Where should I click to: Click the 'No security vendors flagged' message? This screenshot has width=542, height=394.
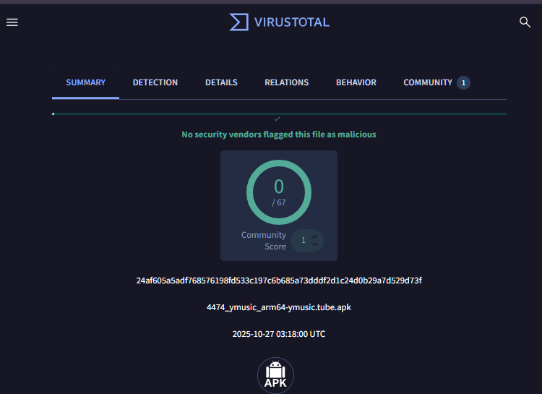(279, 134)
